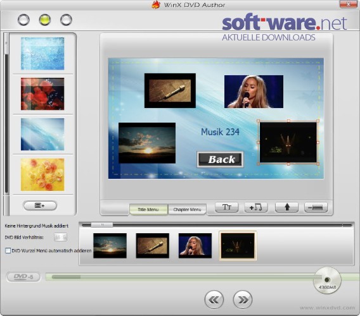Switch to the Title Menu tab
The width and height of the screenshot is (360, 316).
[148, 209]
